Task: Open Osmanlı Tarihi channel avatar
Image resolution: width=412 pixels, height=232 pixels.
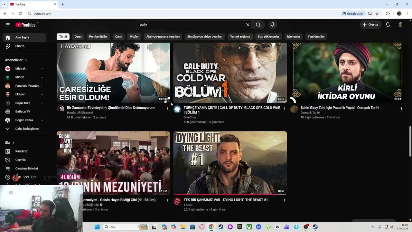Action: point(294,109)
